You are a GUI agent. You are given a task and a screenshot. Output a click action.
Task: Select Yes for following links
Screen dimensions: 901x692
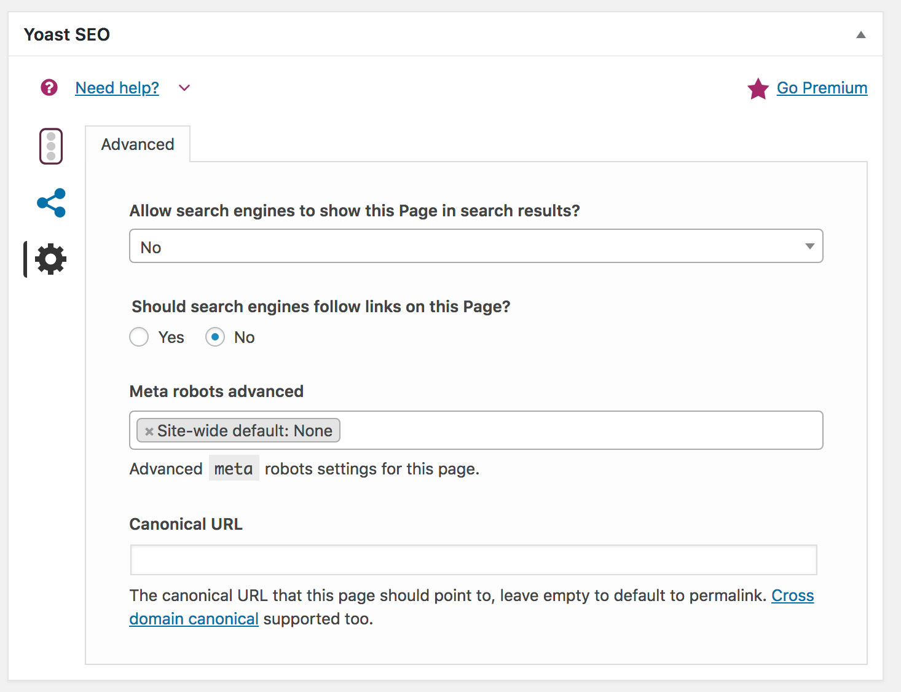pos(139,337)
